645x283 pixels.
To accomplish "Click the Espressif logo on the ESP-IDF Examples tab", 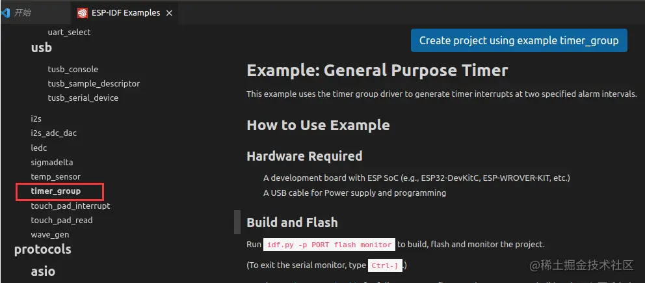I will click(x=82, y=13).
